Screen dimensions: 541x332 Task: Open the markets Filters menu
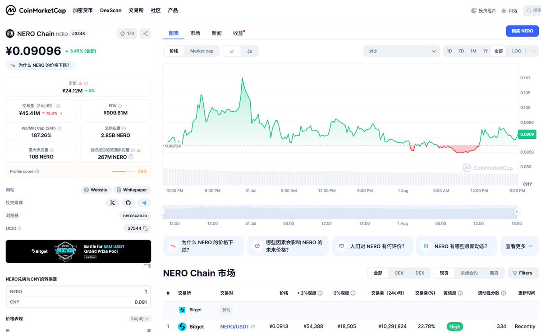pyautogui.click(x=523, y=273)
